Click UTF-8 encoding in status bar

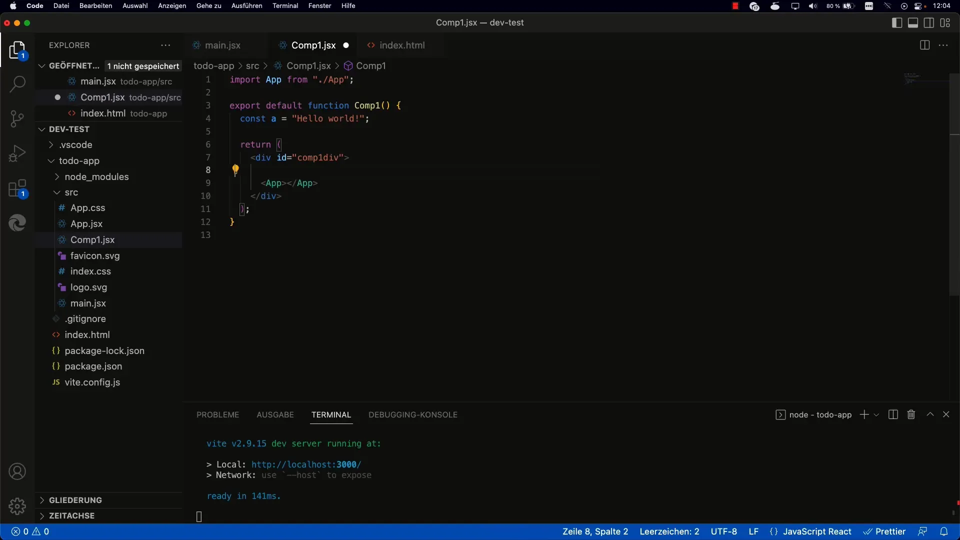pos(723,531)
